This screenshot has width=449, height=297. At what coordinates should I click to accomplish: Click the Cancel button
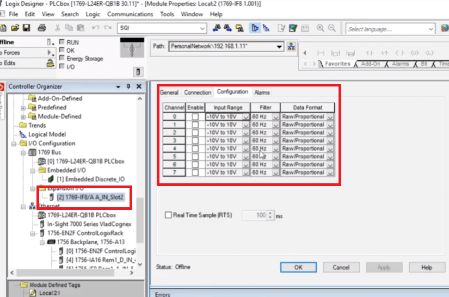(341, 267)
